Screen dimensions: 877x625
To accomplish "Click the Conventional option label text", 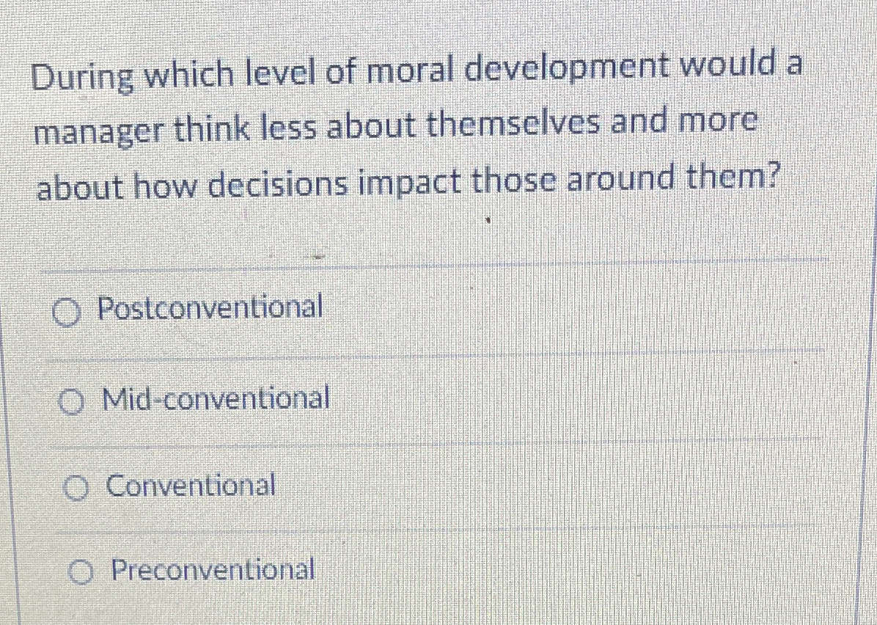I will coord(190,486).
